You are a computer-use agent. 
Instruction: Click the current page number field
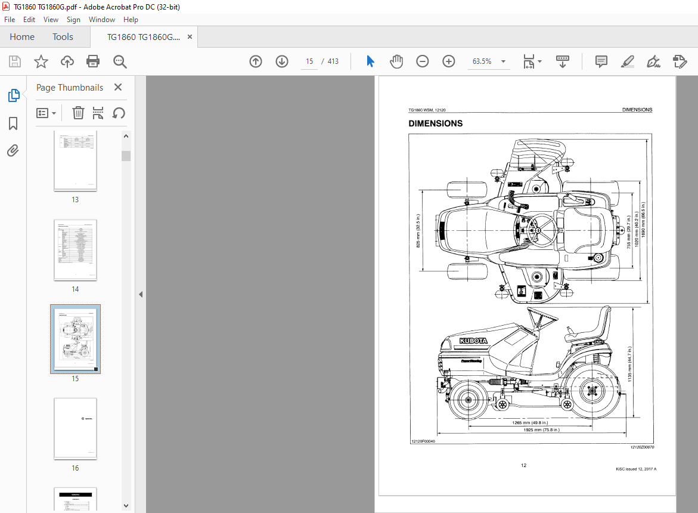pos(309,61)
